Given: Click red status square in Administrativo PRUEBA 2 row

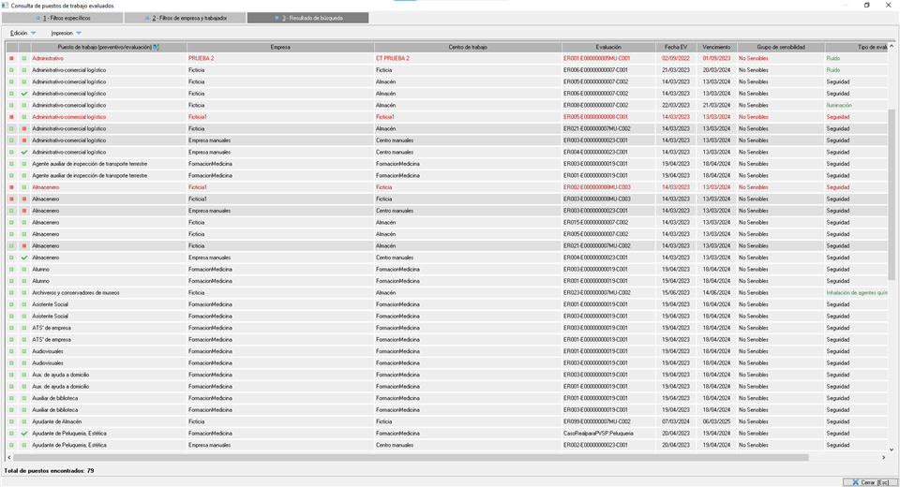Looking at the screenshot, I should click(x=12, y=58).
